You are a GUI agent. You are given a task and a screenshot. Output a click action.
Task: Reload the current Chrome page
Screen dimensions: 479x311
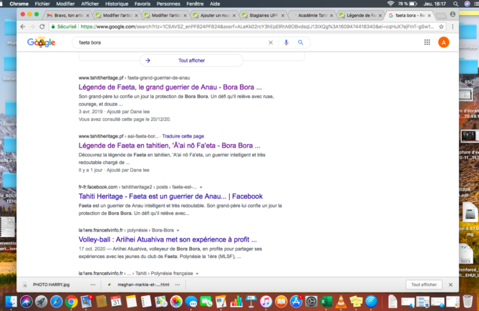pos(42,27)
